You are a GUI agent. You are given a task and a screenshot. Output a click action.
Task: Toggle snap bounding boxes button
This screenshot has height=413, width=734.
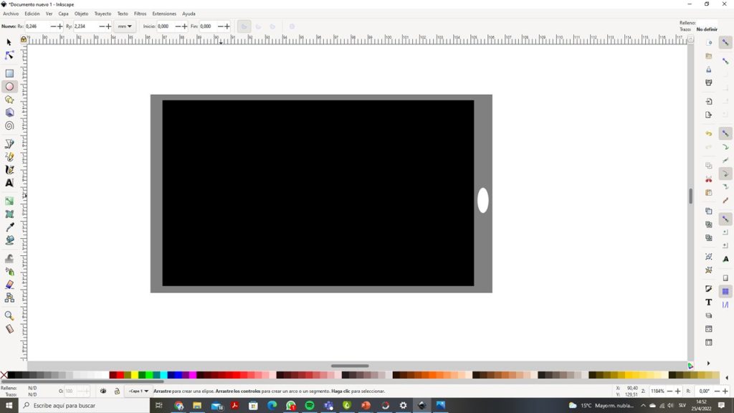(725, 61)
